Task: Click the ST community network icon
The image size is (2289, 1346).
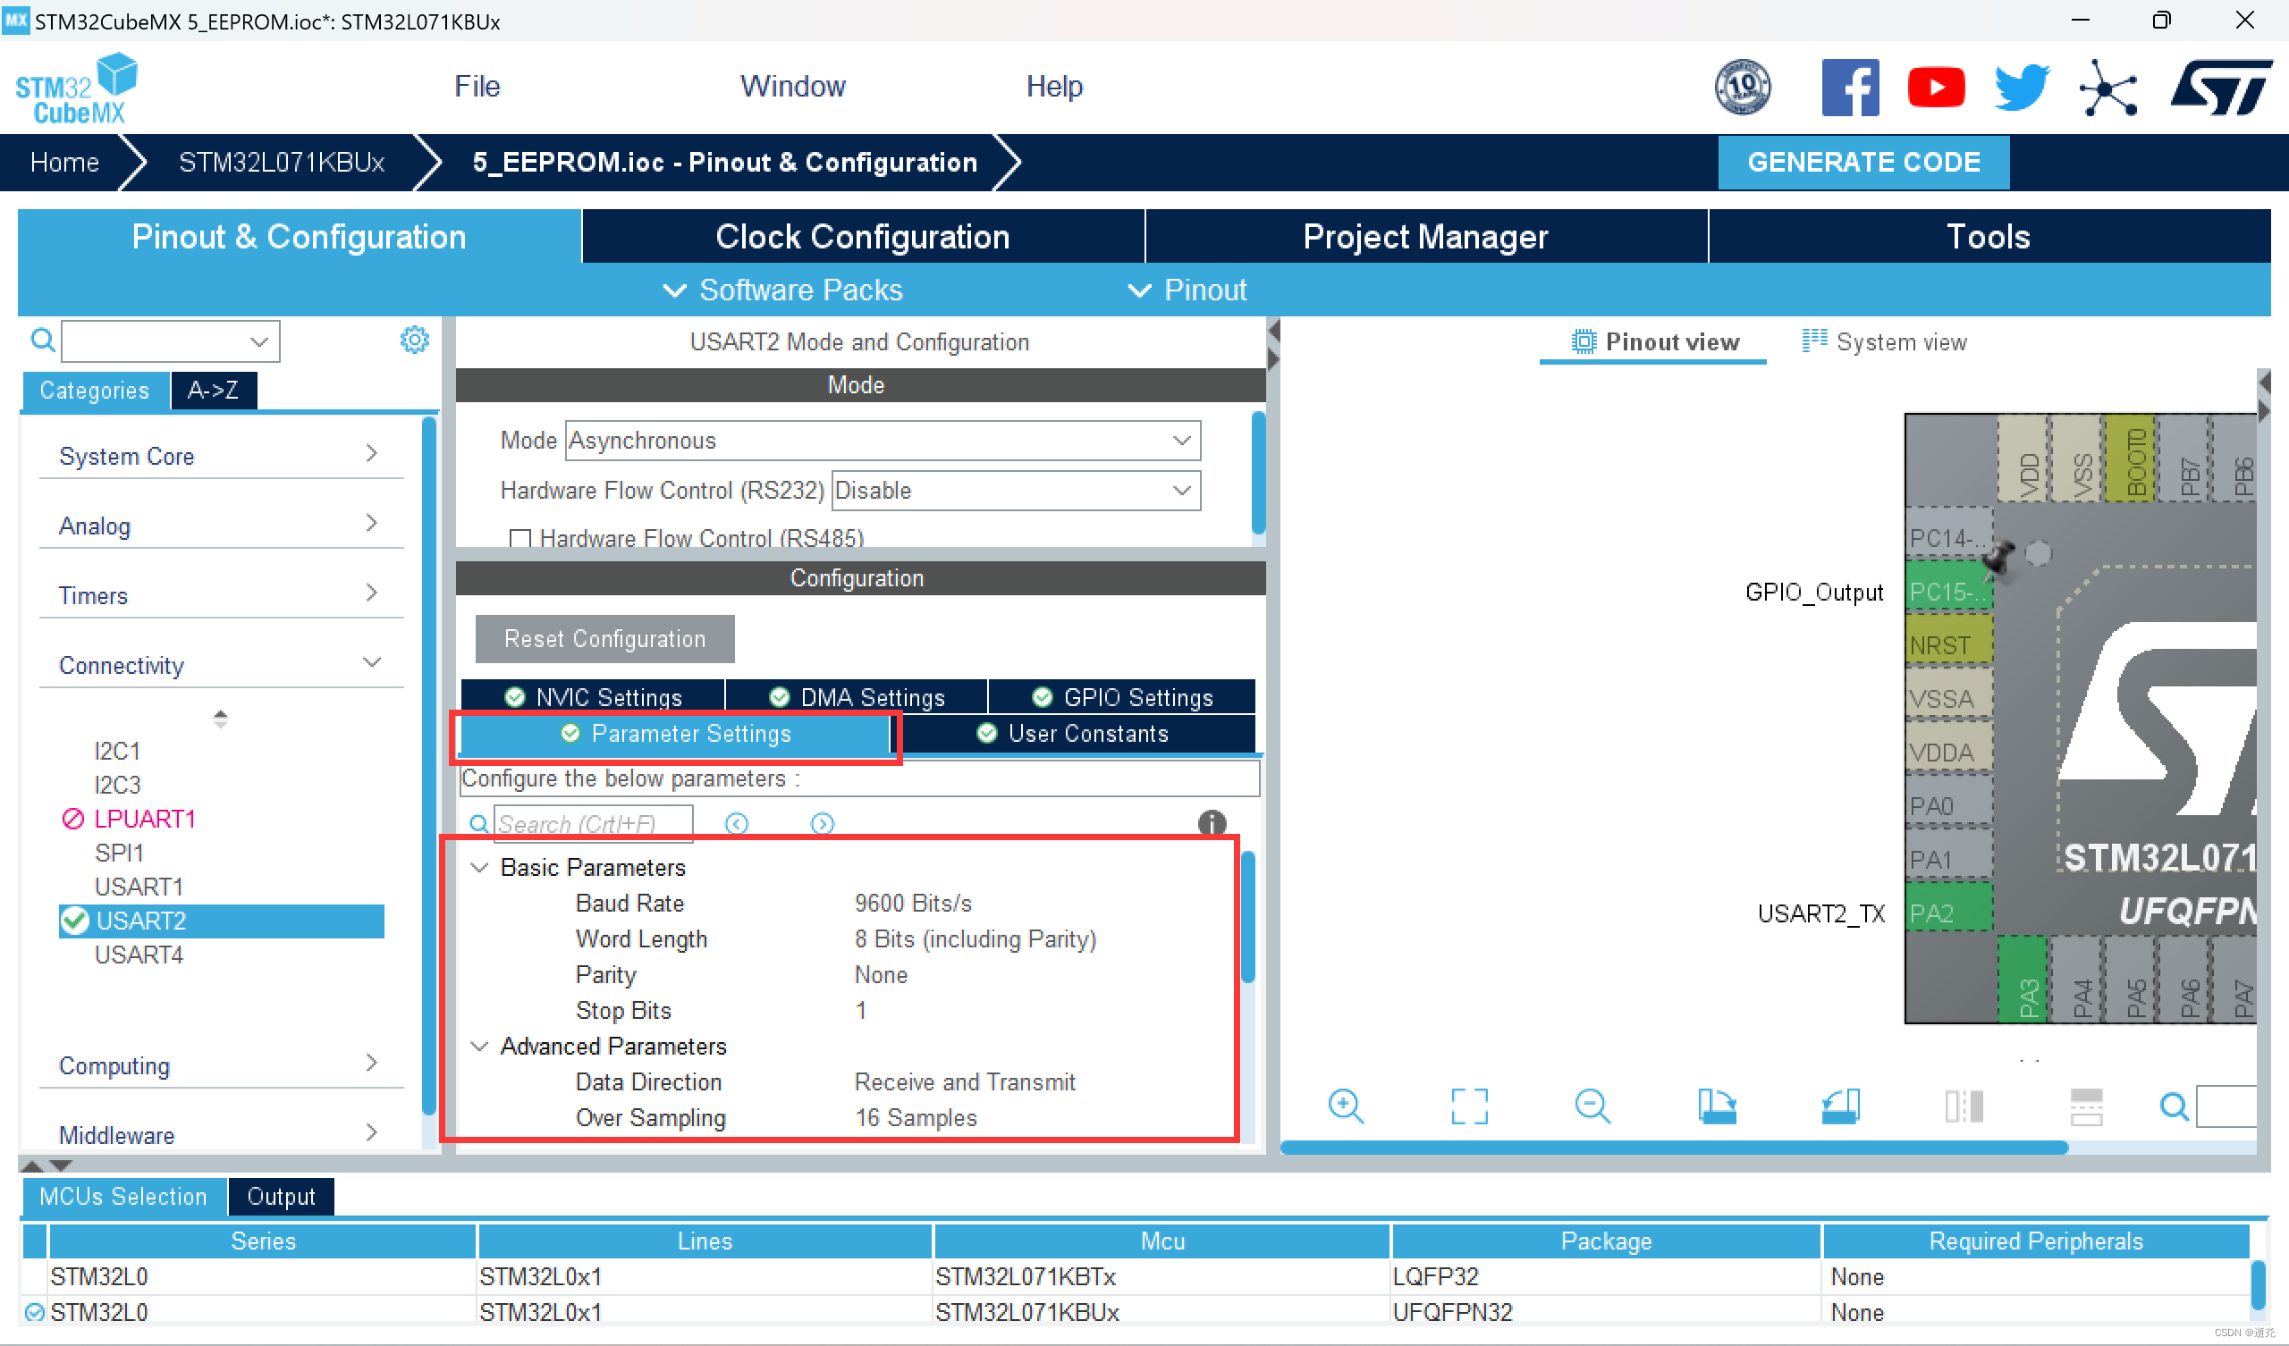Action: tap(2107, 88)
